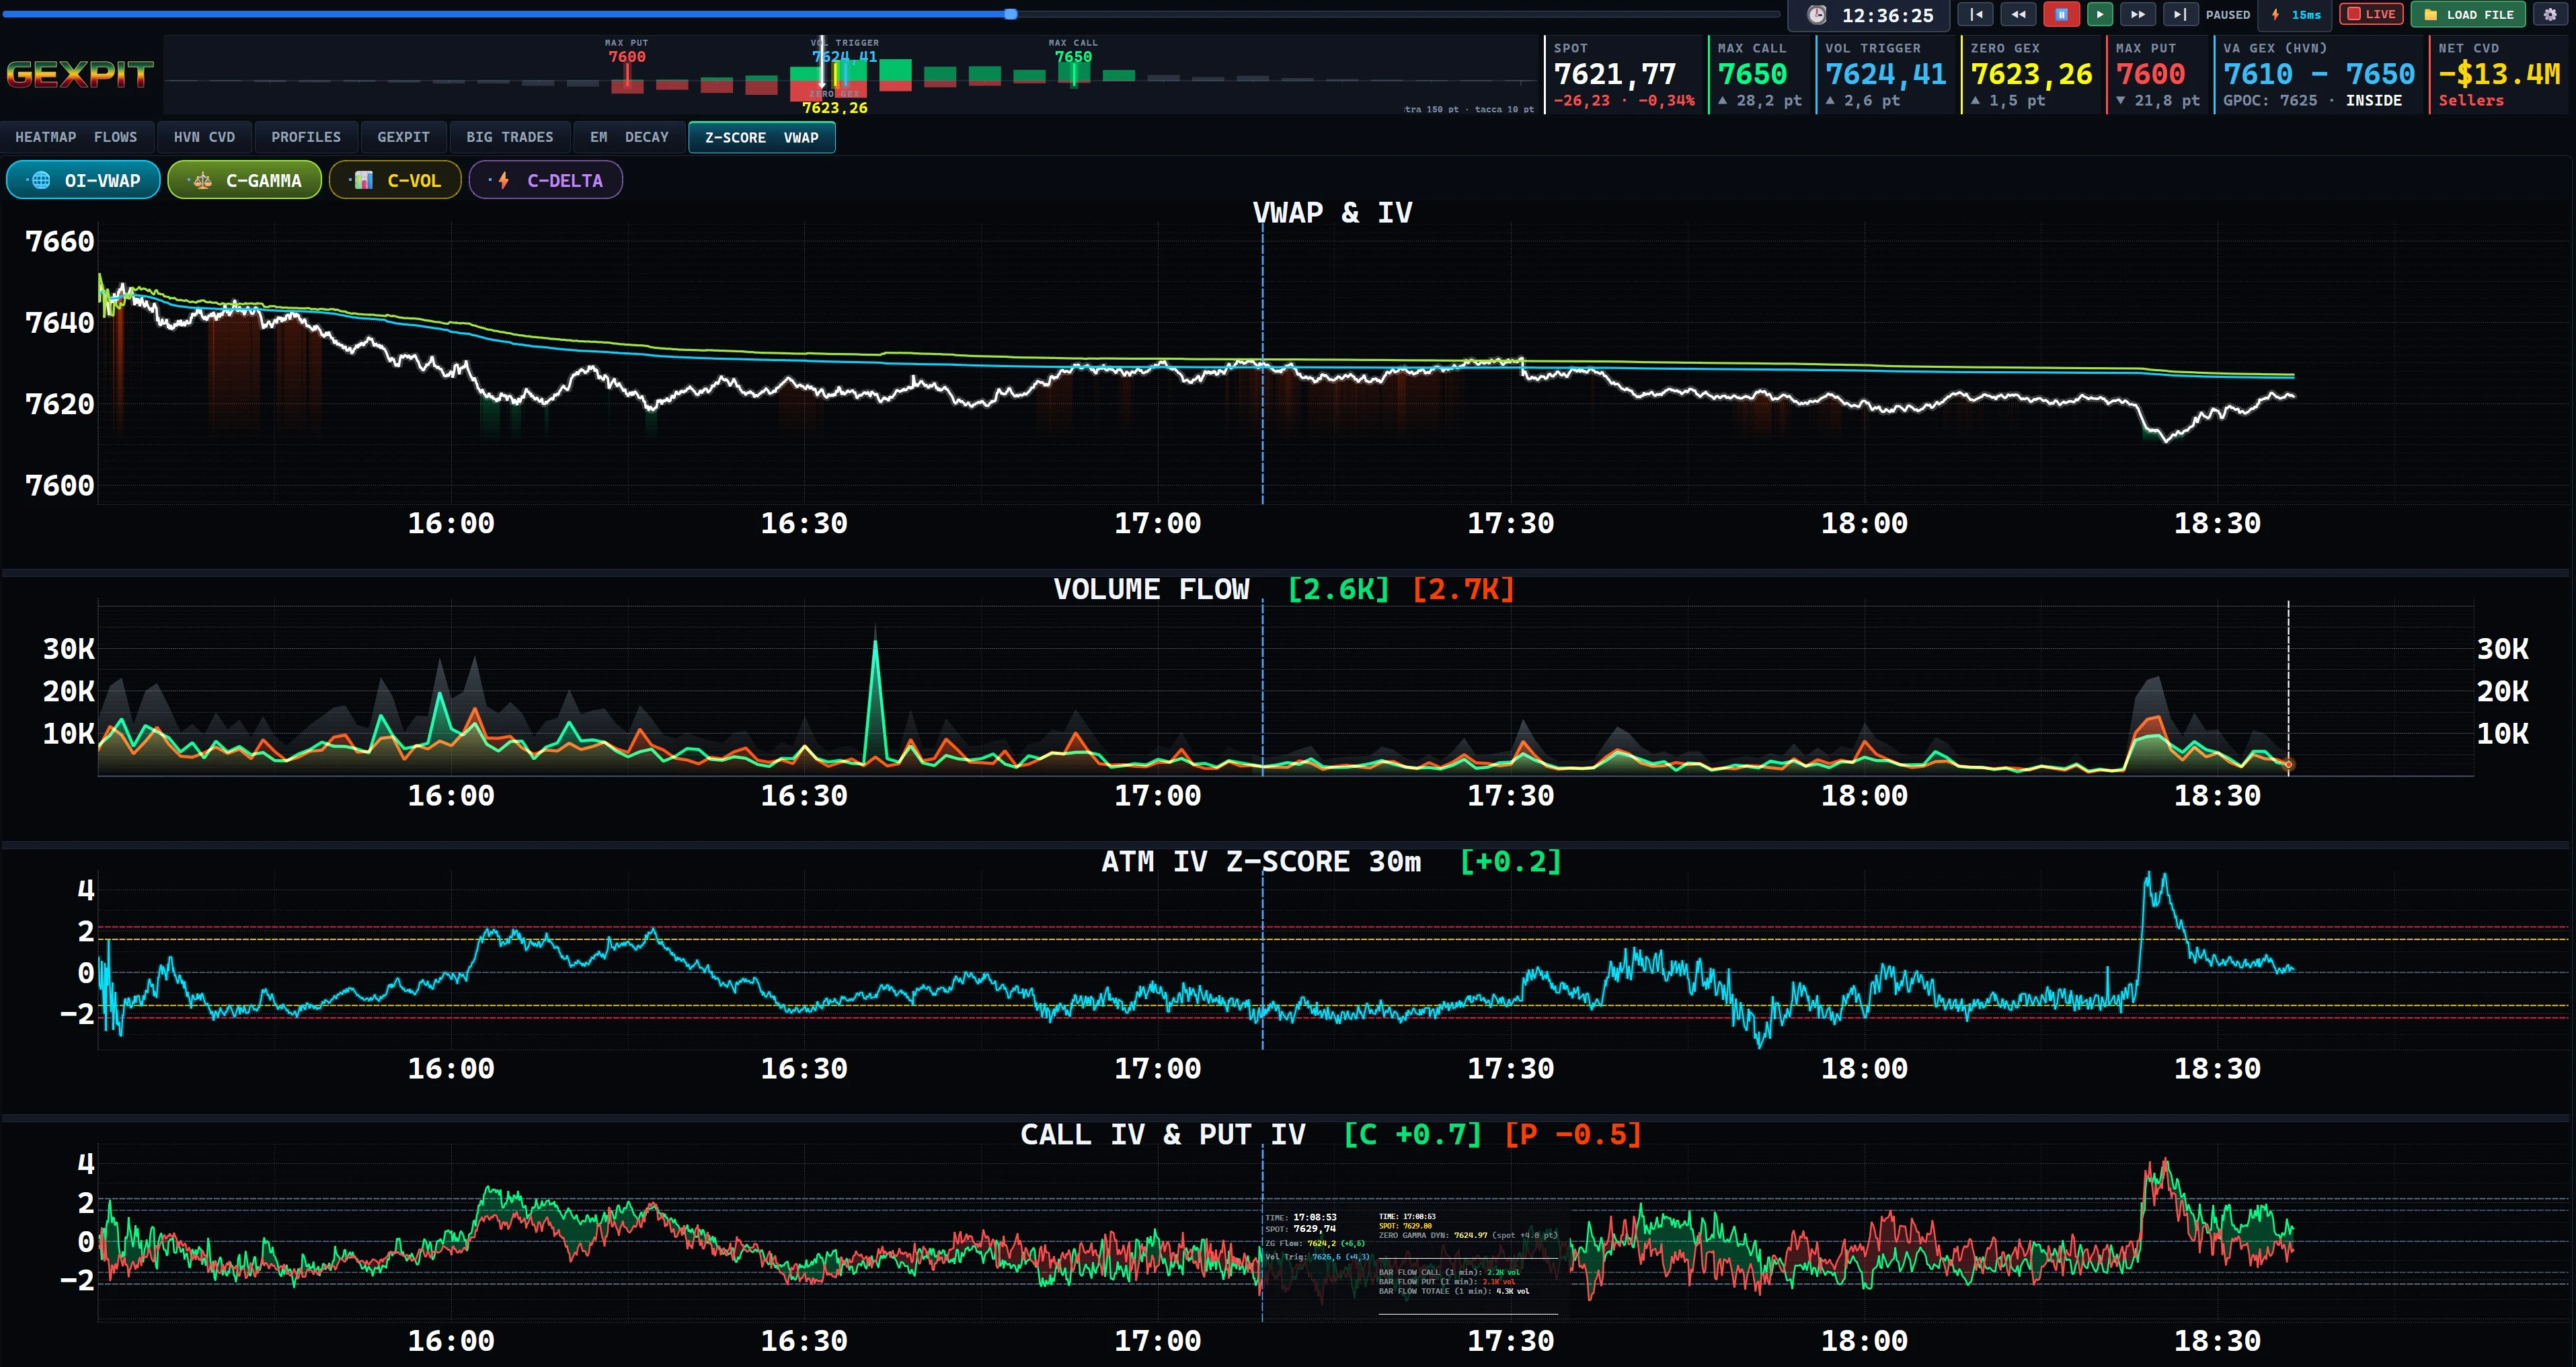Click the VA GEX 7610 – 7650 range
Screen dimensions: 2576x1367
pyautogui.click(x=2319, y=74)
